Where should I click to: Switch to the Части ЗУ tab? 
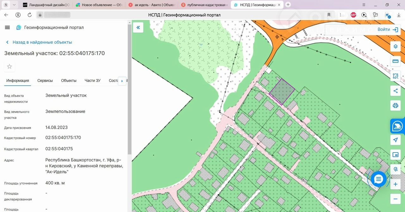92,80
